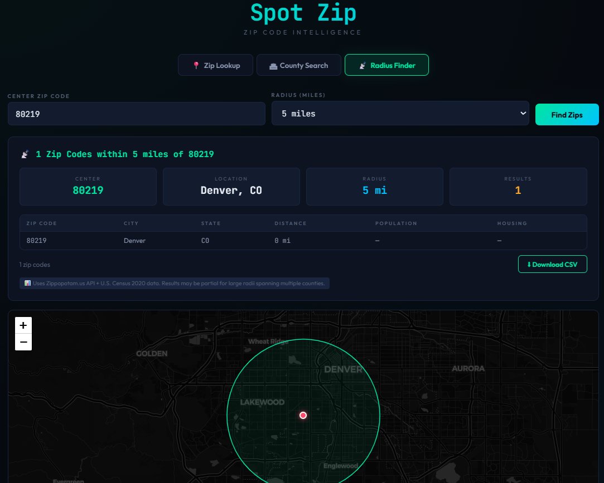This screenshot has height=483, width=604.
Task: Select the satellite icon on Radius Finder
Action: [x=363, y=65]
